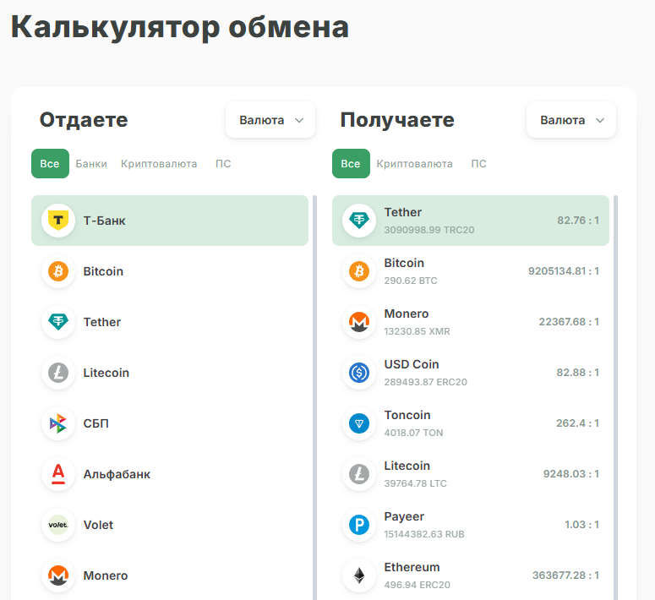Viewport: 655px width, 600px height.
Task: Click the Ethereum rate 363677.28 : 1
Action: [x=565, y=575]
